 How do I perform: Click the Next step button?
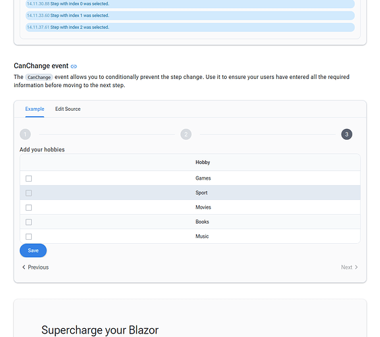[350, 267]
